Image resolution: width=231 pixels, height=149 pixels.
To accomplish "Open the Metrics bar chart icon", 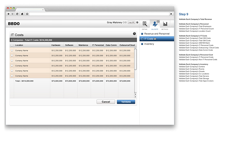I will 165,24.
